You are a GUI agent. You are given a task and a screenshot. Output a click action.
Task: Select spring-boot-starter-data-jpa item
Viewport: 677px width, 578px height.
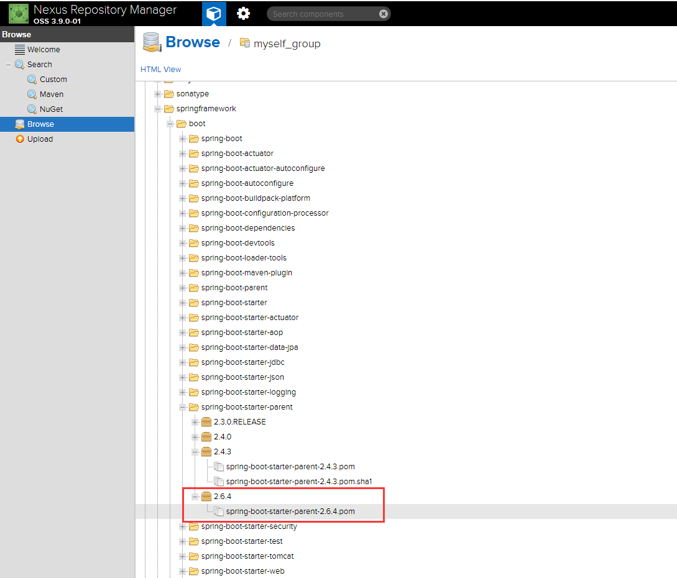pos(249,347)
